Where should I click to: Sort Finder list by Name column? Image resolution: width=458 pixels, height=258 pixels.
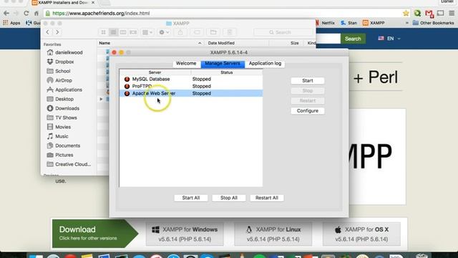point(150,43)
